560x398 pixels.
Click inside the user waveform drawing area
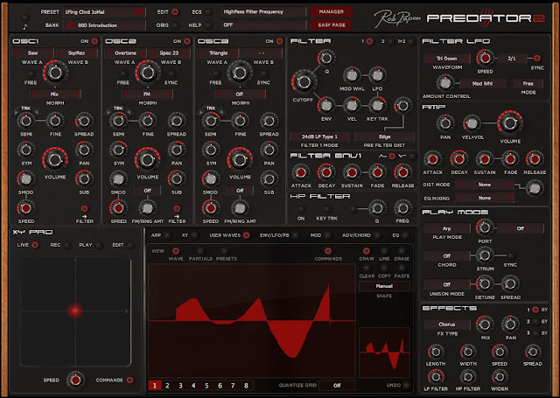pos(252,320)
